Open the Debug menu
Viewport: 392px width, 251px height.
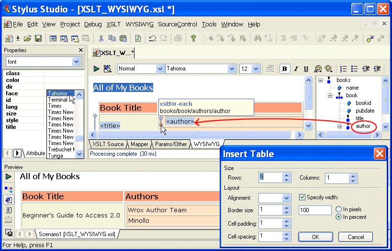click(93, 24)
